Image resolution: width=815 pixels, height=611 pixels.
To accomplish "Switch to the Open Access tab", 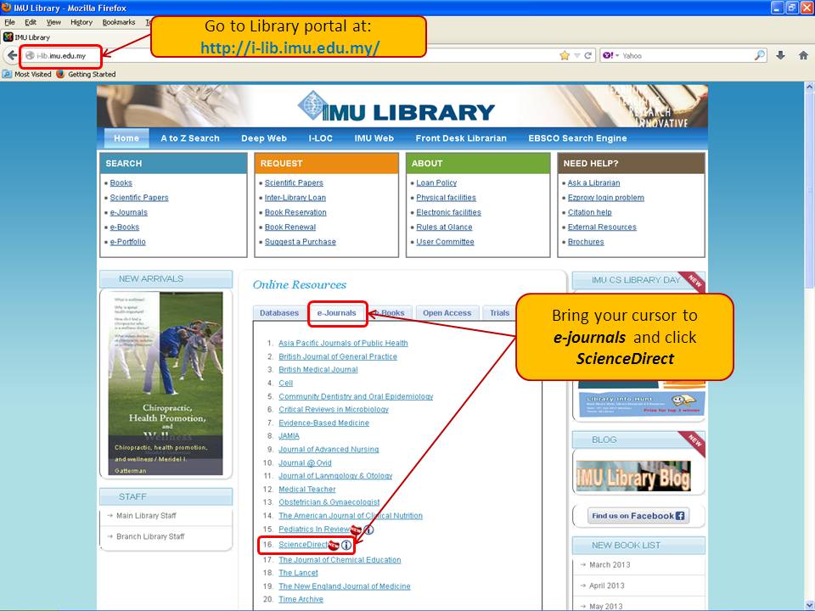I will pyautogui.click(x=447, y=313).
